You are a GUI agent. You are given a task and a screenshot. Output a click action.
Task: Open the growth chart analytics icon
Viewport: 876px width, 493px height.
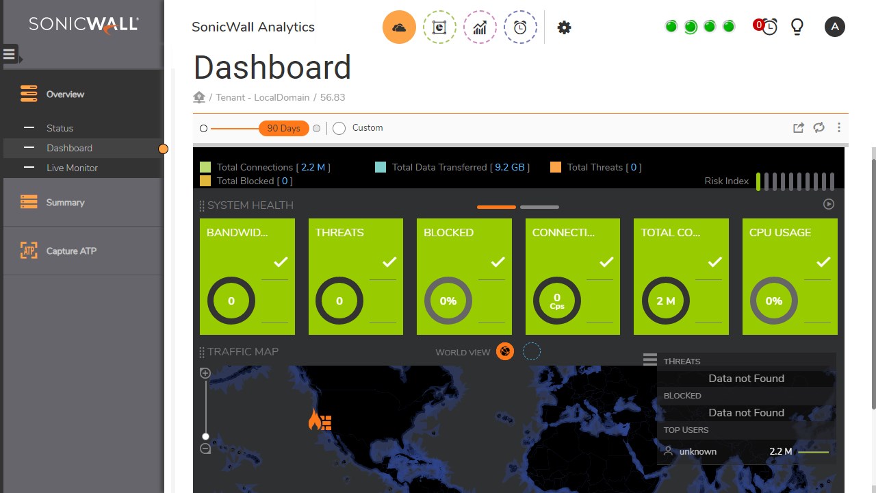(480, 27)
